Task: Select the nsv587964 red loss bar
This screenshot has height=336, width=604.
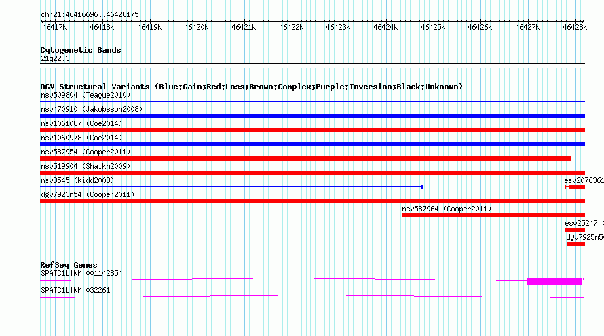Action: pyautogui.click(x=493, y=215)
